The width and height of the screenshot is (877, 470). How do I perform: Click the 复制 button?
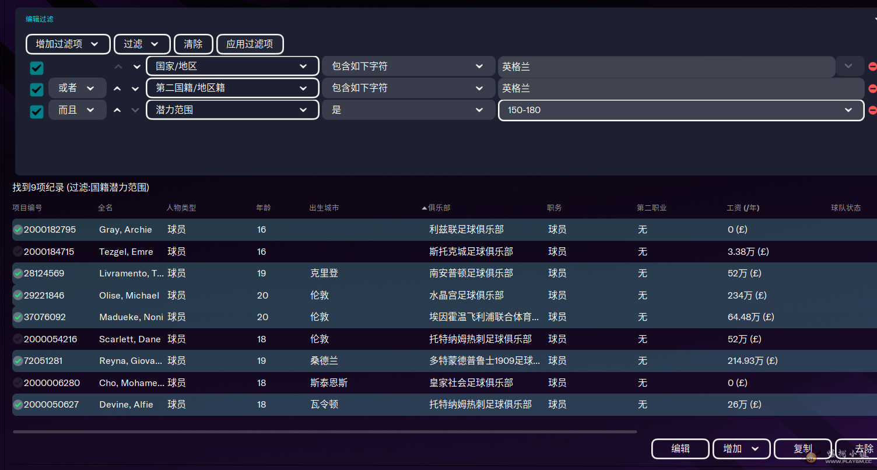click(x=803, y=449)
